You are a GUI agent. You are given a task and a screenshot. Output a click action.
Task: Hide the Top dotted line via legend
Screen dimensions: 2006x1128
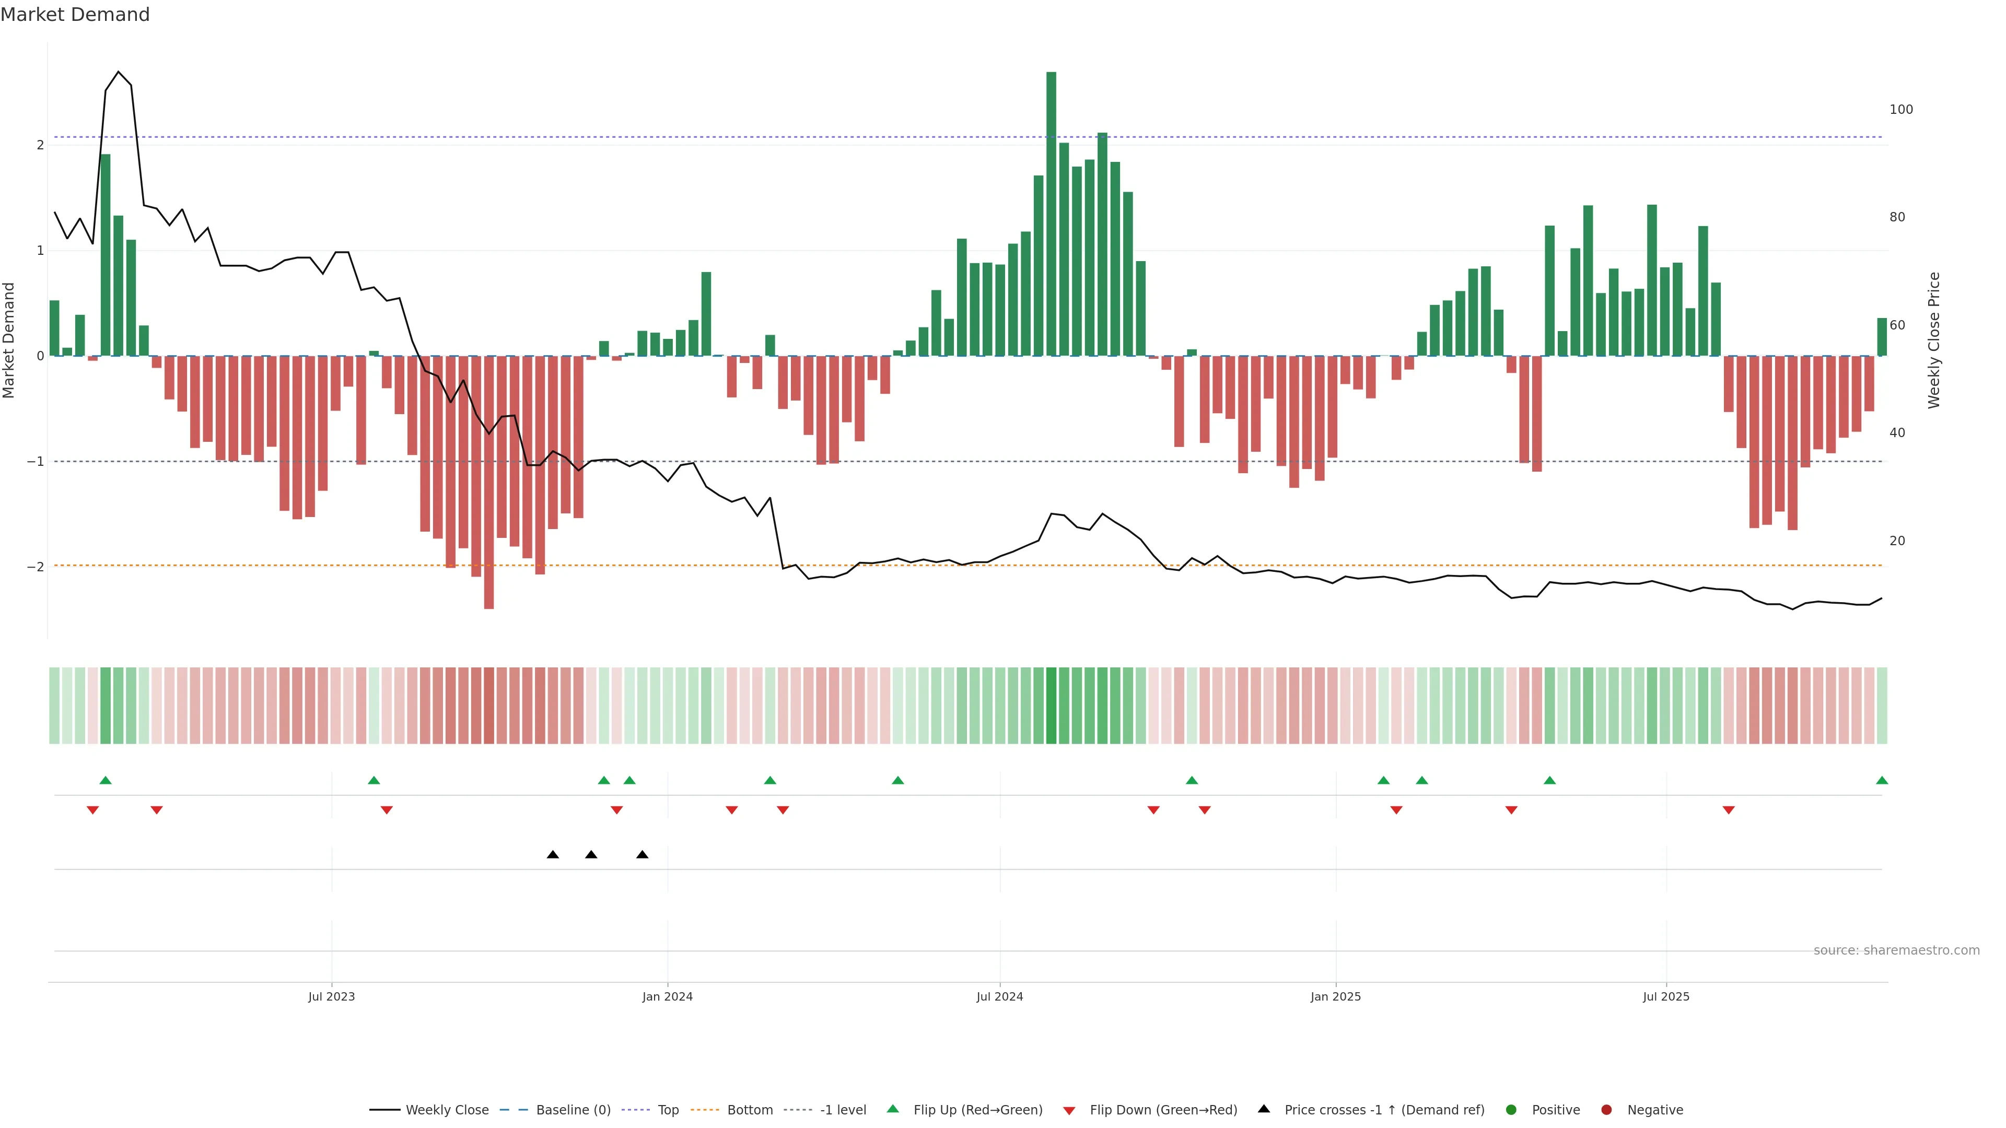(668, 1109)
